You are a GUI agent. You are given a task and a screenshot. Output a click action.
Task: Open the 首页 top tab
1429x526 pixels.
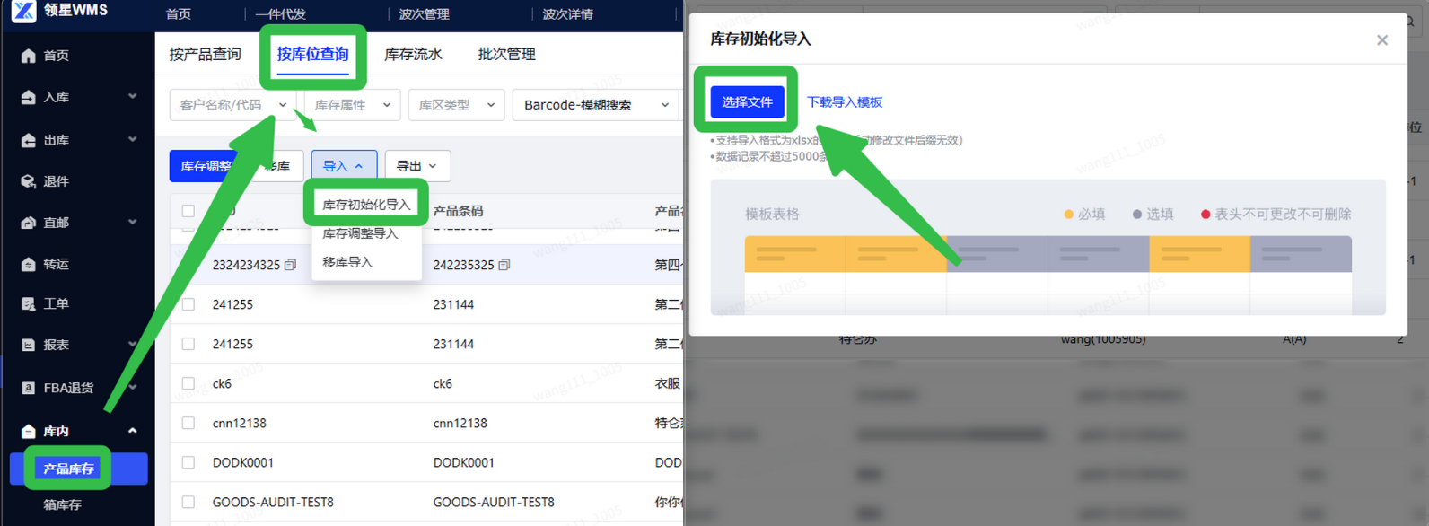coord(179,14)
